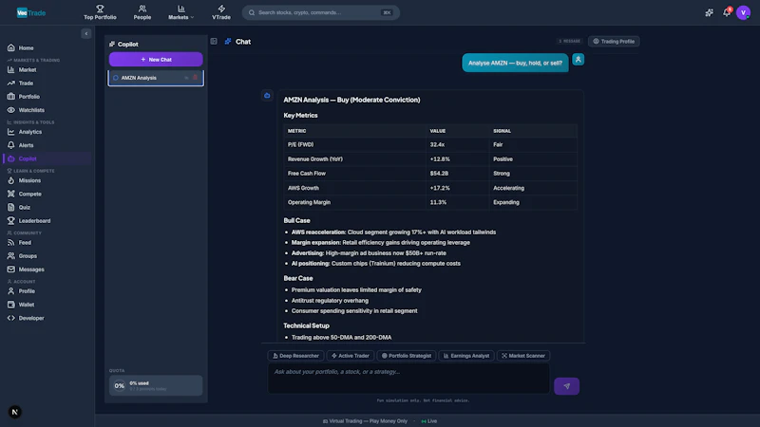Go to the People page
The image size is (760, 427).
coord(142,12)
